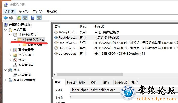Expand the 性能 tree node
The height and width of the screenshot is (103, 178).
click(x=10, y=60)
